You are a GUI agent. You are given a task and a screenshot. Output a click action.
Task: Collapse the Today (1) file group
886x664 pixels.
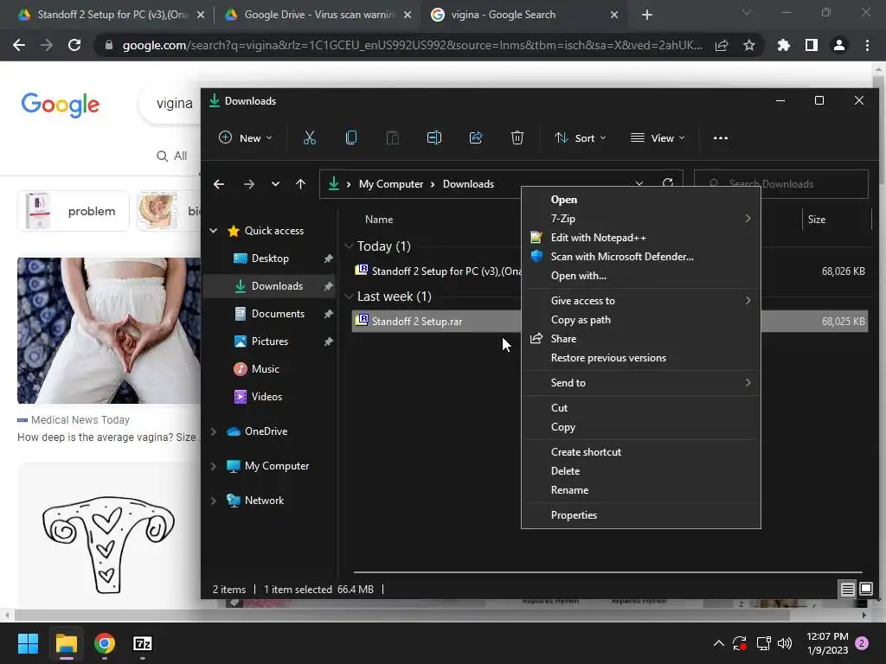tap(350, 246)
